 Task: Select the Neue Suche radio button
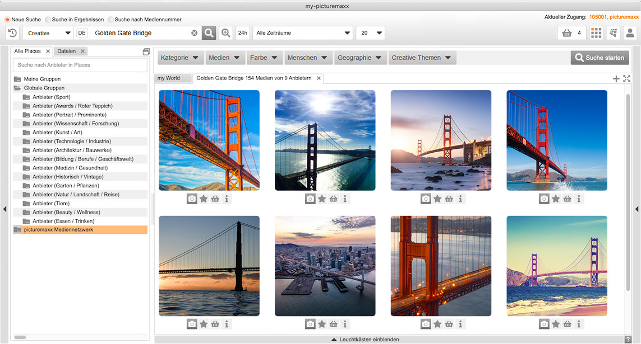8,20
